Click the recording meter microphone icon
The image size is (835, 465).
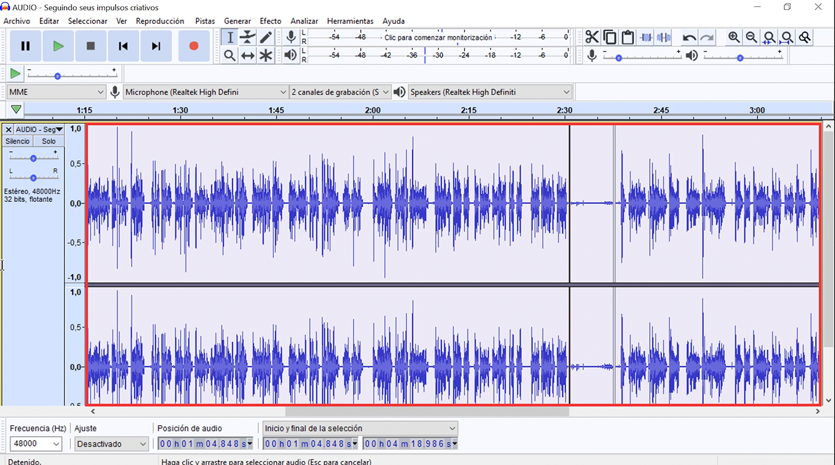point(291,37)
